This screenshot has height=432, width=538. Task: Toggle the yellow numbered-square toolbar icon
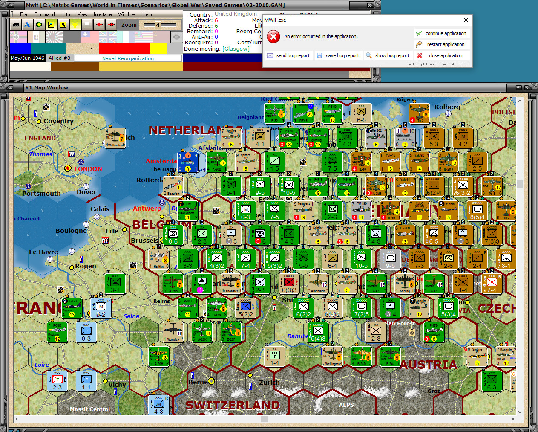63,25
